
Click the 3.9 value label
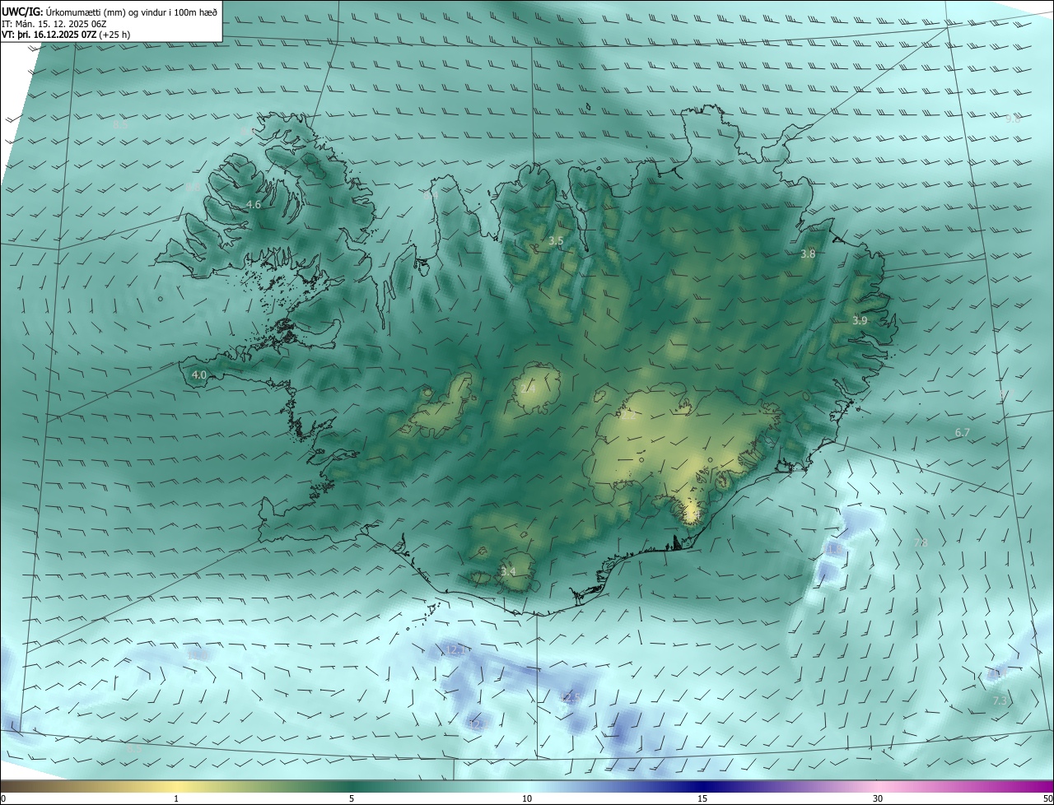coord(860,320)
